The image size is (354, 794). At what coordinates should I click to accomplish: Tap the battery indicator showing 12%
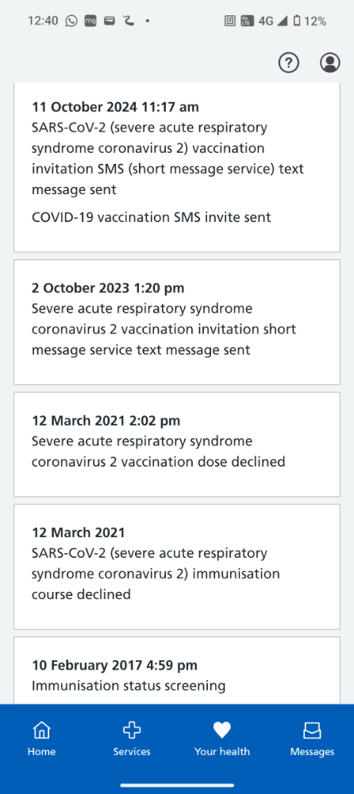click(x=310, y=21)
